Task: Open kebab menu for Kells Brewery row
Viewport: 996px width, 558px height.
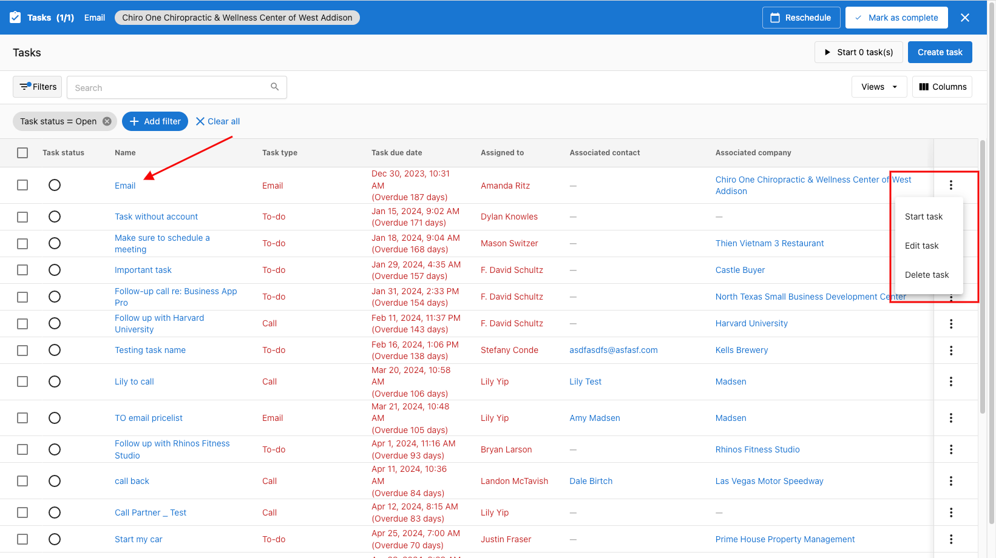Action: pos(951,351)
